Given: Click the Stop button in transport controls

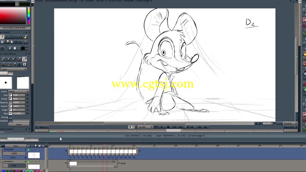Looking at the screenshot, I should [x=168, y=127].
